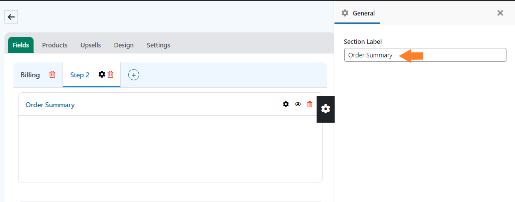
Task: Open the Settings tab
Action: click(x=158, y=45)
